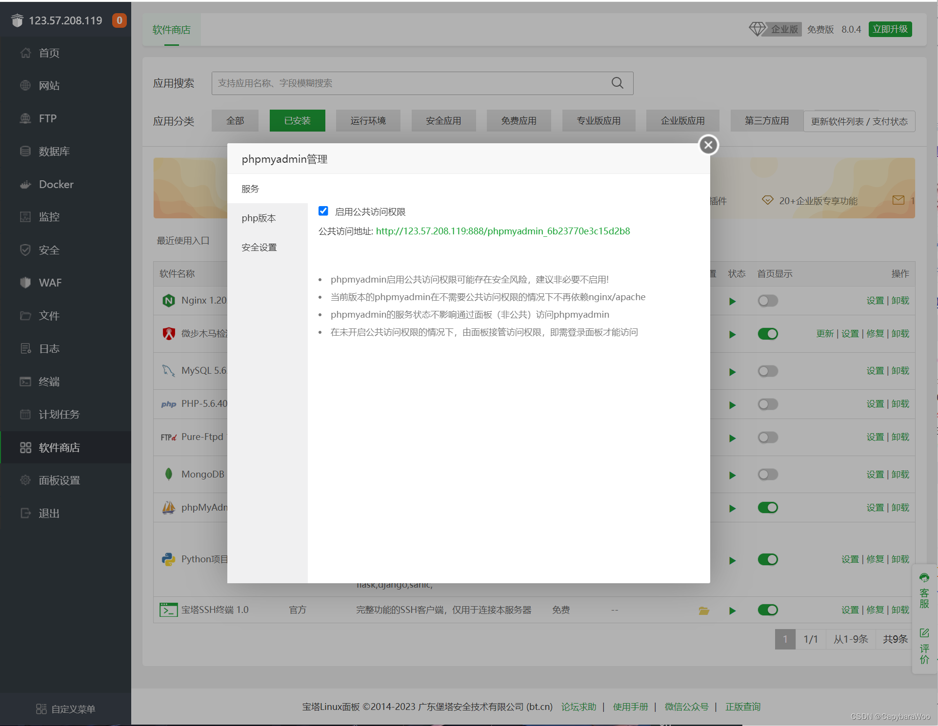
Task: Open the 日志 logs section
Action: click(x=48, y=348)
